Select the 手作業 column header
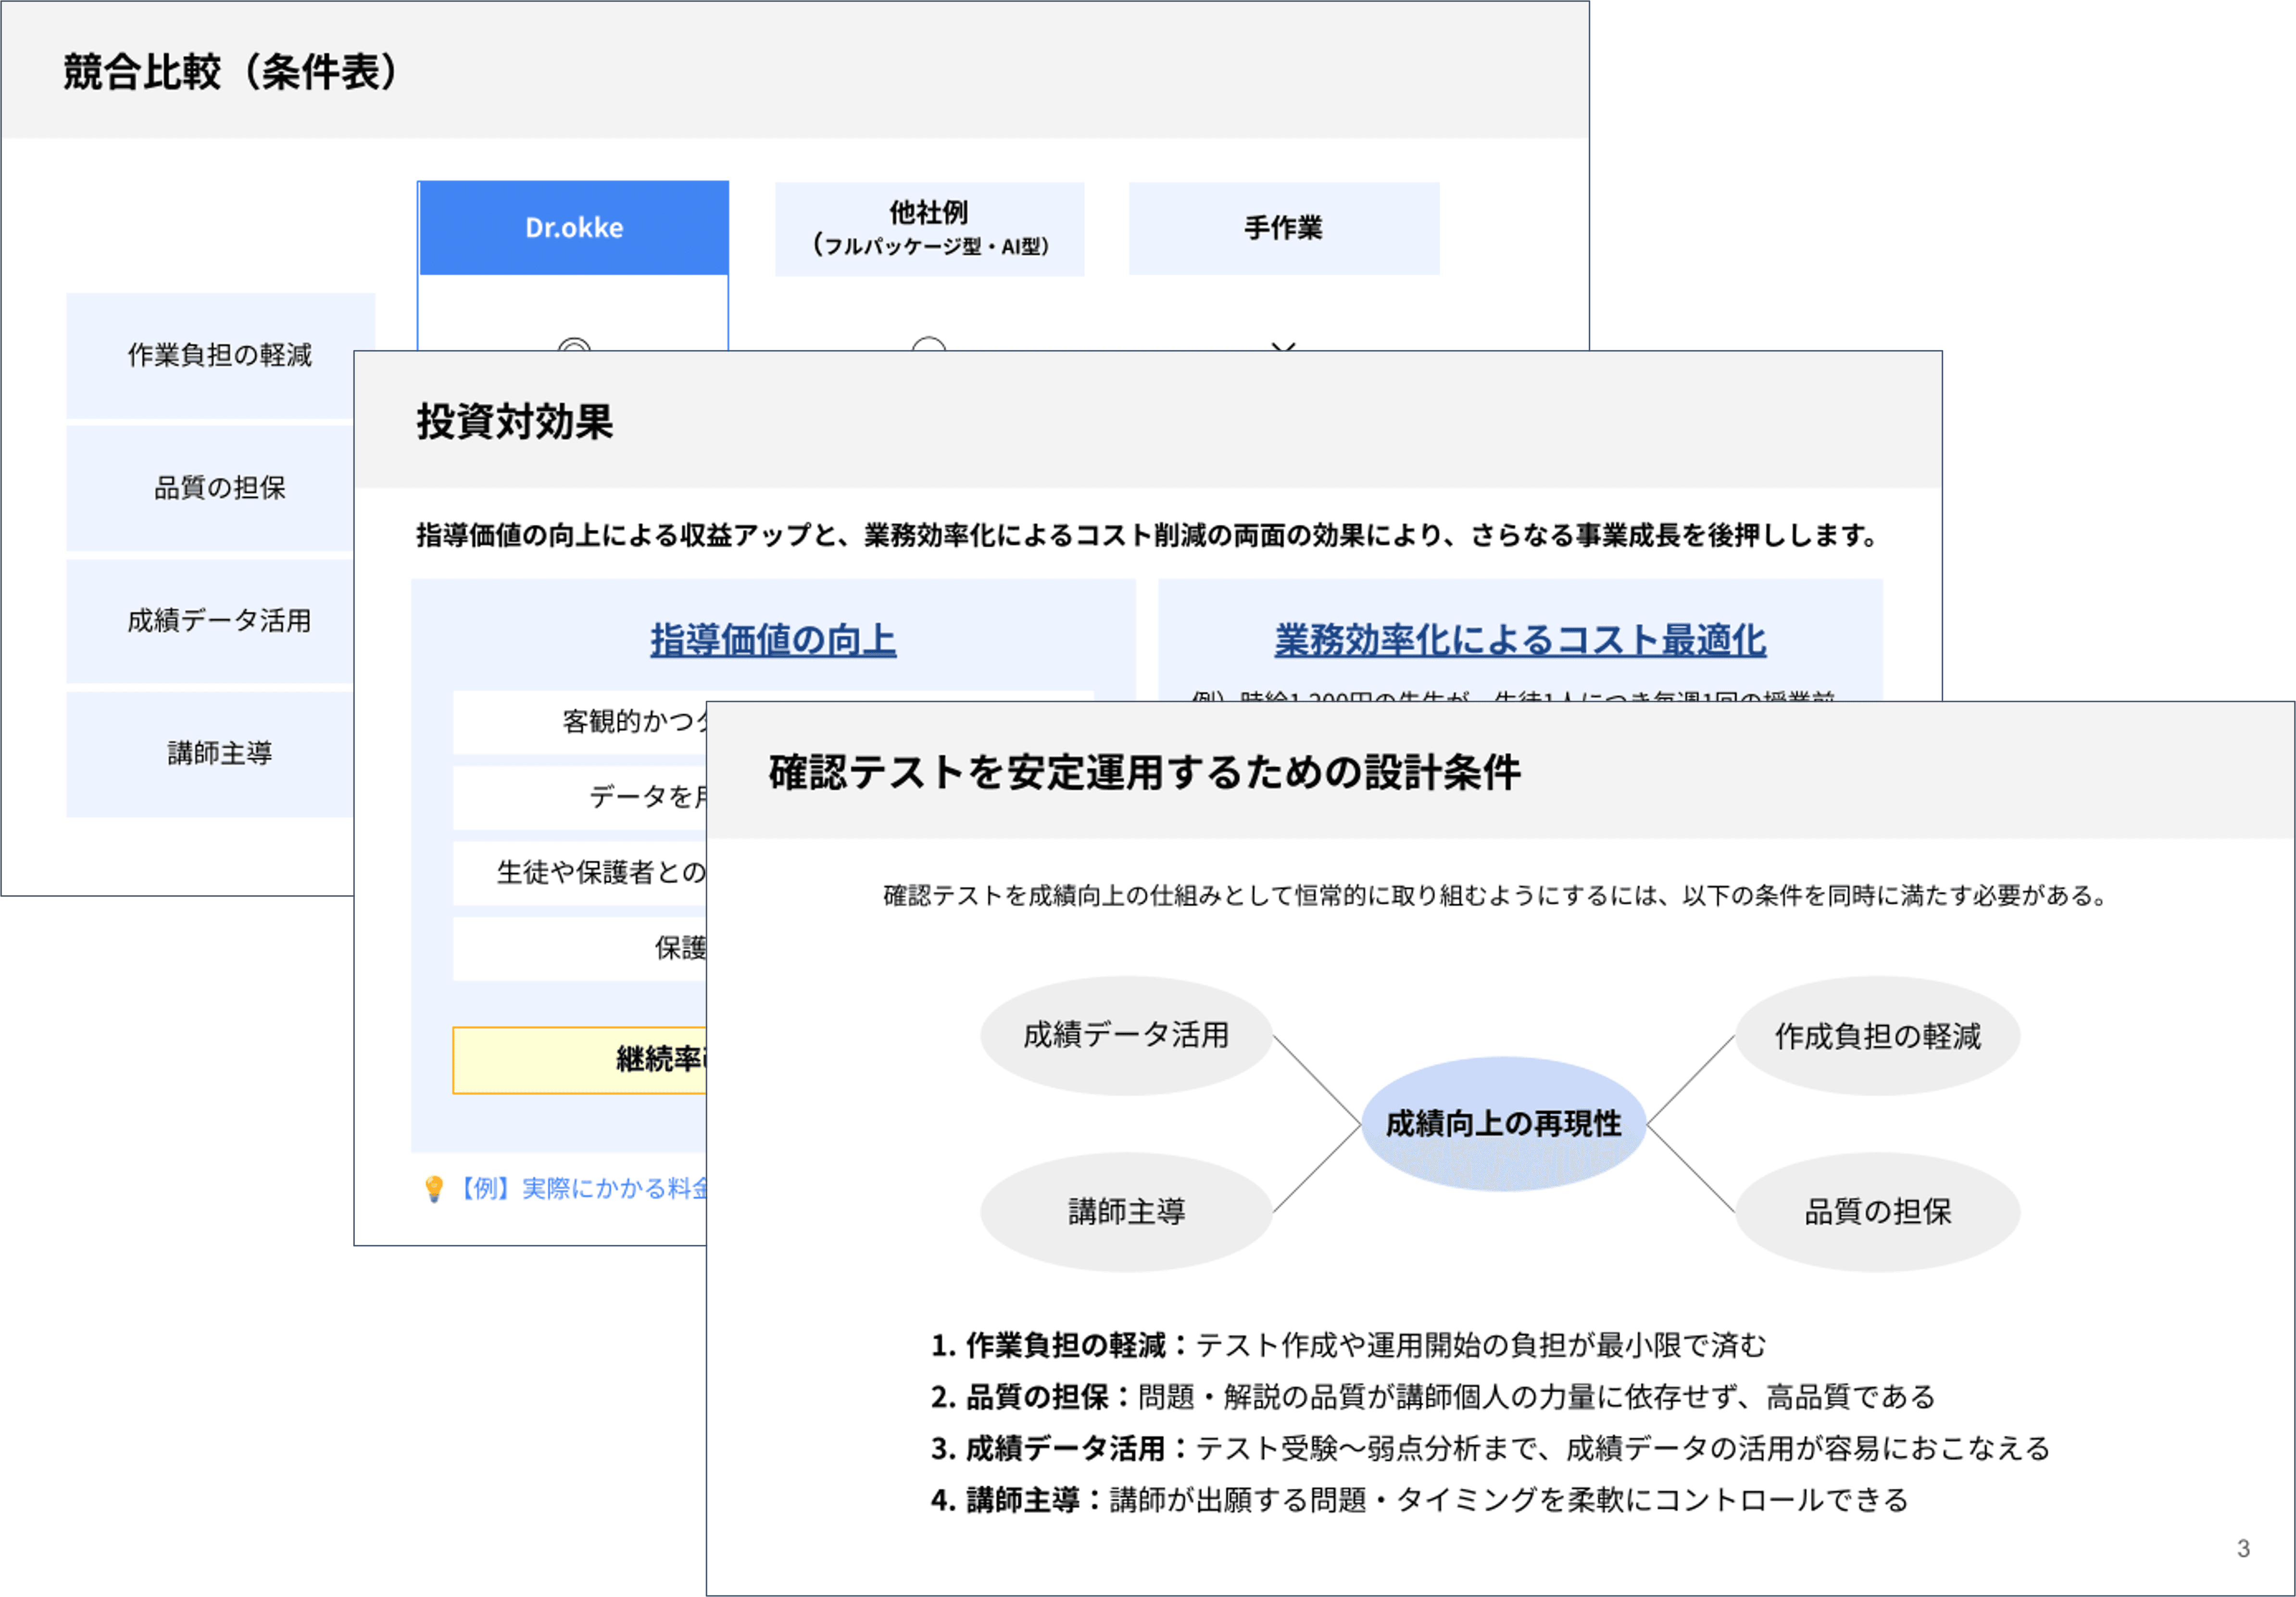This screenshot has width=2296, height=1597. tap(1284, 228)
